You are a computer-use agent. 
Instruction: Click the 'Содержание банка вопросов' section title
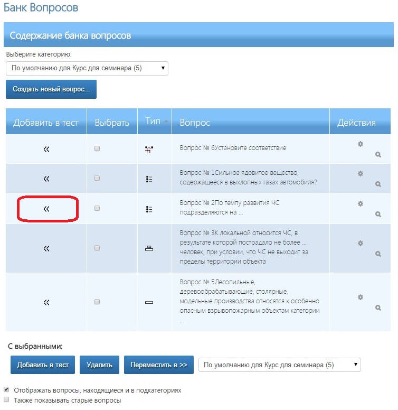coord(70,35)
